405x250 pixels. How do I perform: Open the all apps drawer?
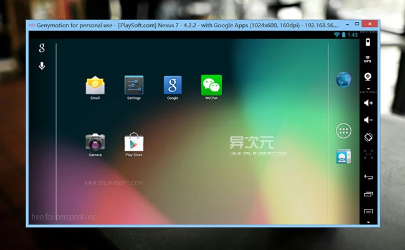point(343,131)
